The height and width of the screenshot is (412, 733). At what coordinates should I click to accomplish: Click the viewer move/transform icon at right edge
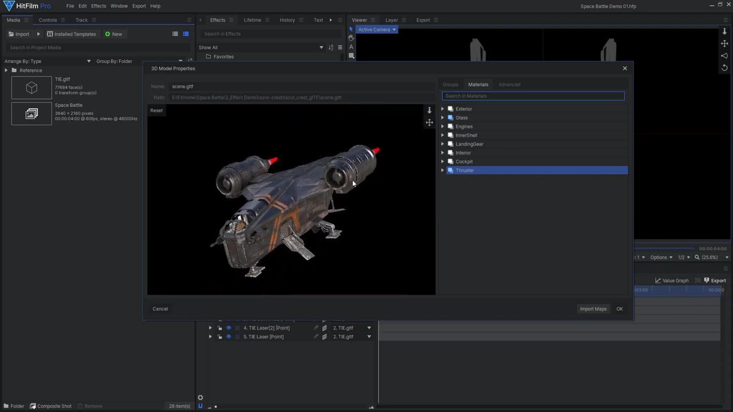pyautogui.click(x=724, y=43)
